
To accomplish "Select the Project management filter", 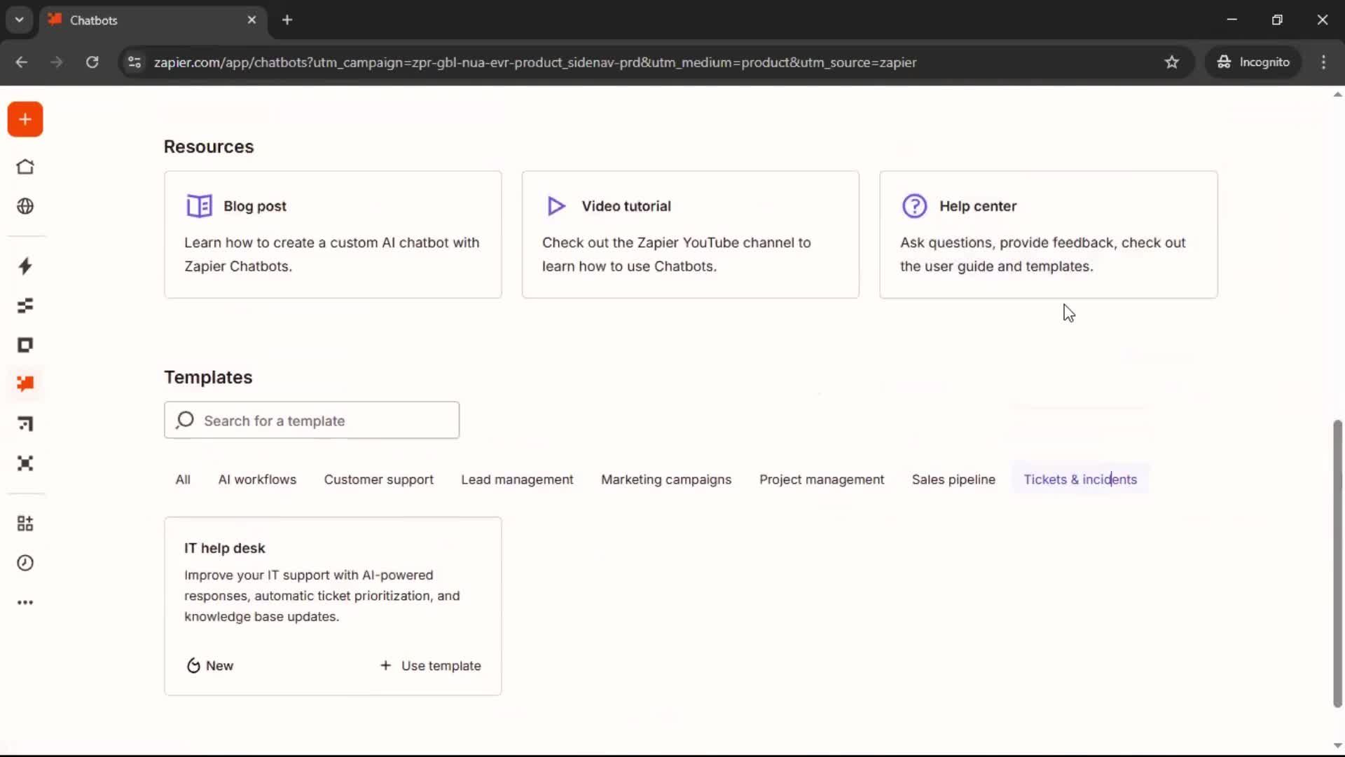I will pyautogui.click(x=822, y=479).
